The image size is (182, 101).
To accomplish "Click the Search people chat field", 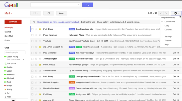I will click(x=15, y=52).
